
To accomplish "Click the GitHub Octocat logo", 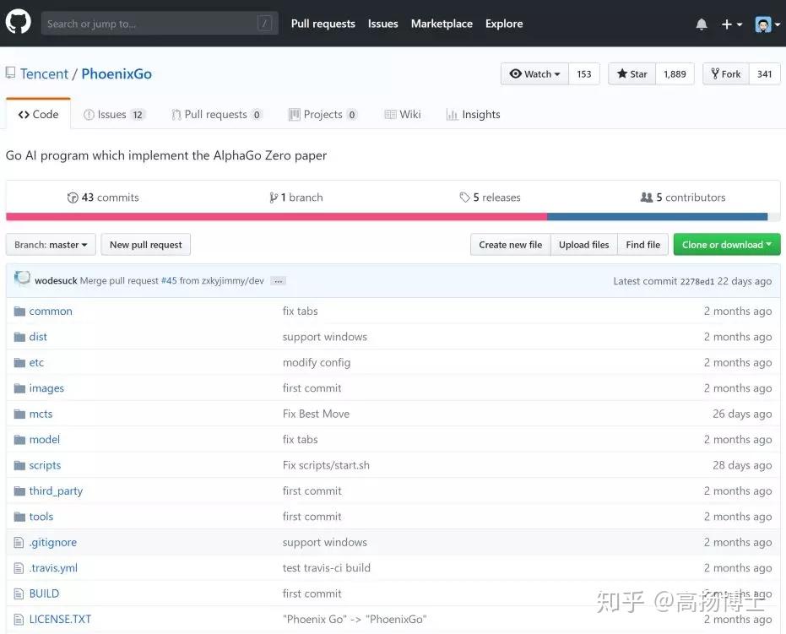I will (x=18, y=22).
